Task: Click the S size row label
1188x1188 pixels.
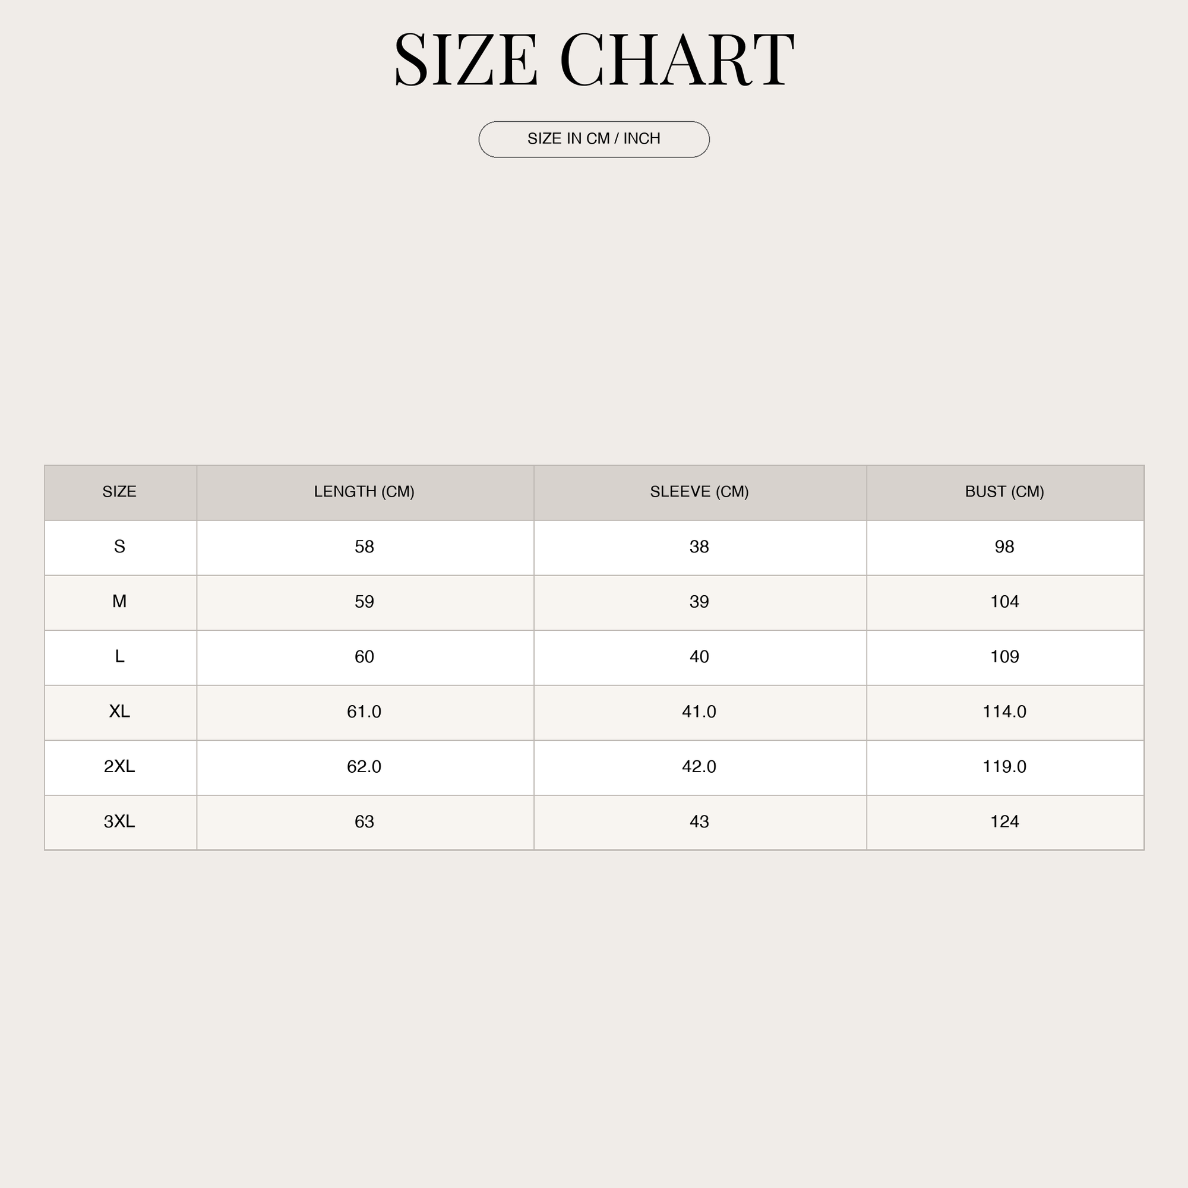Action: pos(121,547)
